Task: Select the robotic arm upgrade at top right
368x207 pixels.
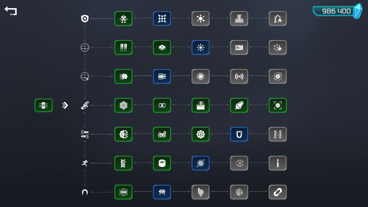Action: (x=277, y=18)
